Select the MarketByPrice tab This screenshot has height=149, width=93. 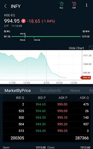click(18, 91)
